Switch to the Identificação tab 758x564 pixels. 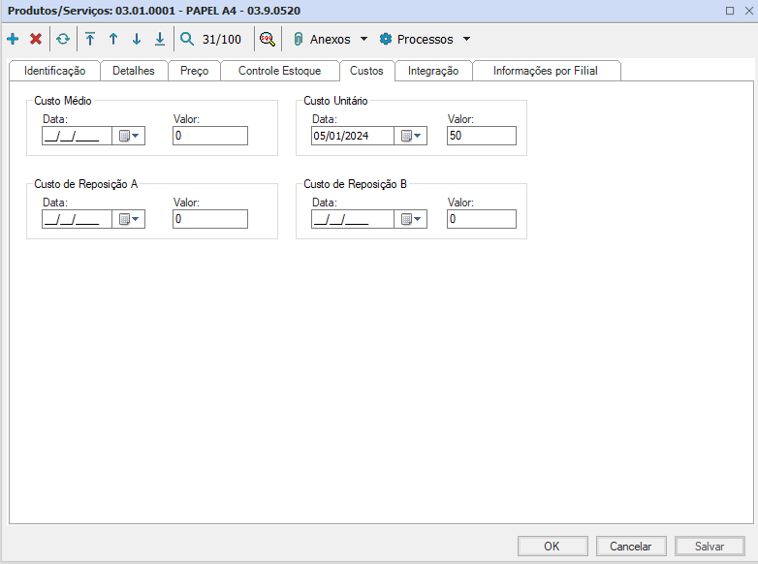tap(54, 71)
